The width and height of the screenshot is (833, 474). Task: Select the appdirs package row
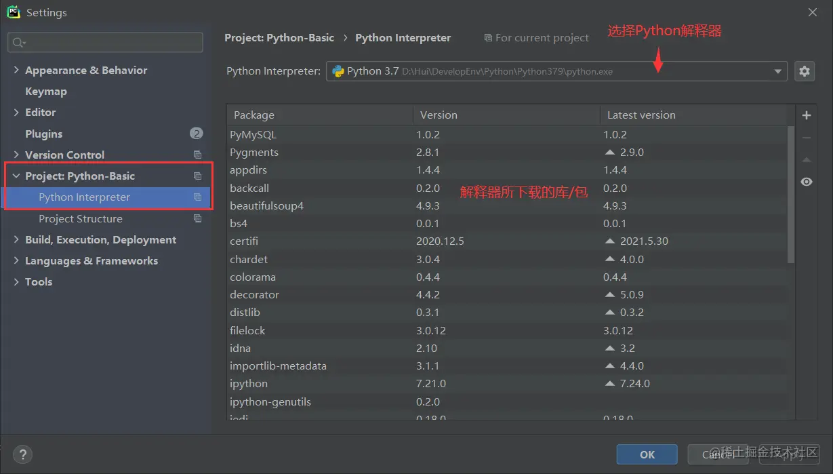tap(507, 170)
